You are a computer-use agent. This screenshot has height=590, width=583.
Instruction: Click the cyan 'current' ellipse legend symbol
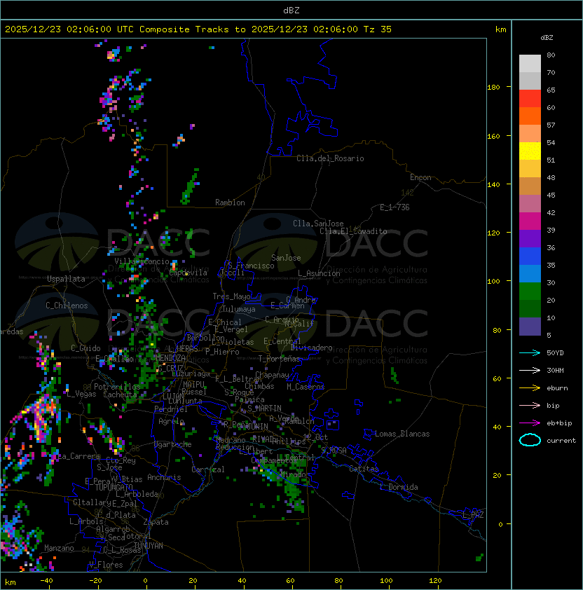[530, 440]
